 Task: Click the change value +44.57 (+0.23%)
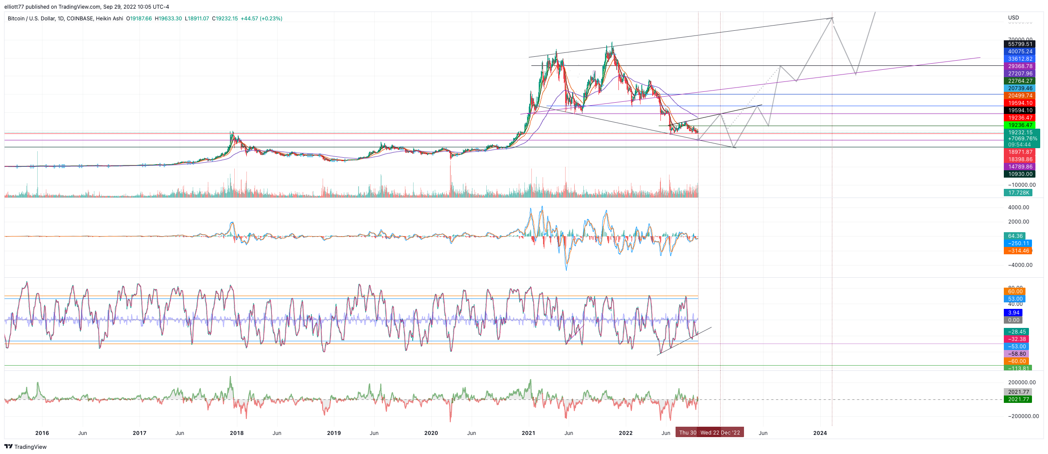pyautogui.click(x=262, y=19)
